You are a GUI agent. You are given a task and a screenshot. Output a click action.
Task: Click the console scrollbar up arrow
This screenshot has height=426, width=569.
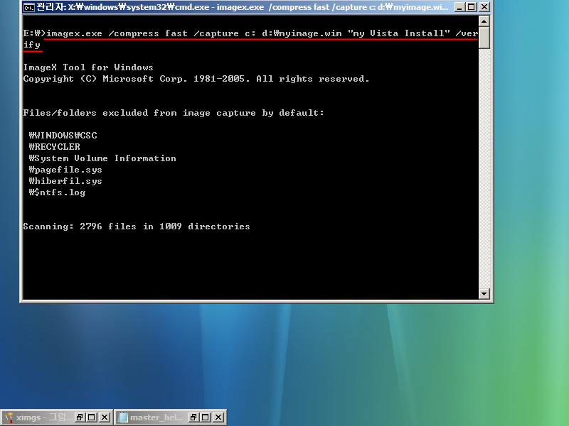coord(484,21)
